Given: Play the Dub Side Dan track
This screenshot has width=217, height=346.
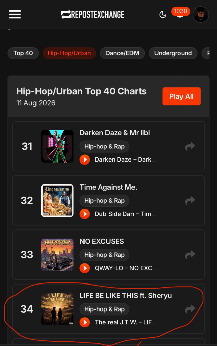Looking at the screenshot, I should pyautogui.click(x=85, y=214).
